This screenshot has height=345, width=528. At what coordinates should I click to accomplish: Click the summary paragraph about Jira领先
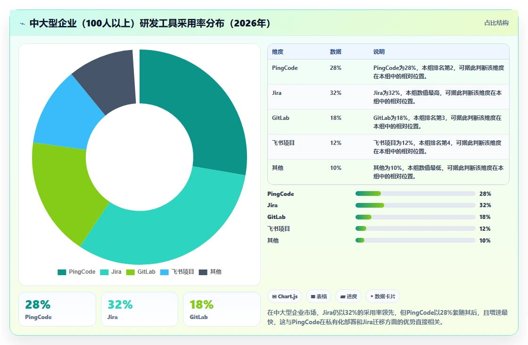pyautogui.click(x=388, y=317)
